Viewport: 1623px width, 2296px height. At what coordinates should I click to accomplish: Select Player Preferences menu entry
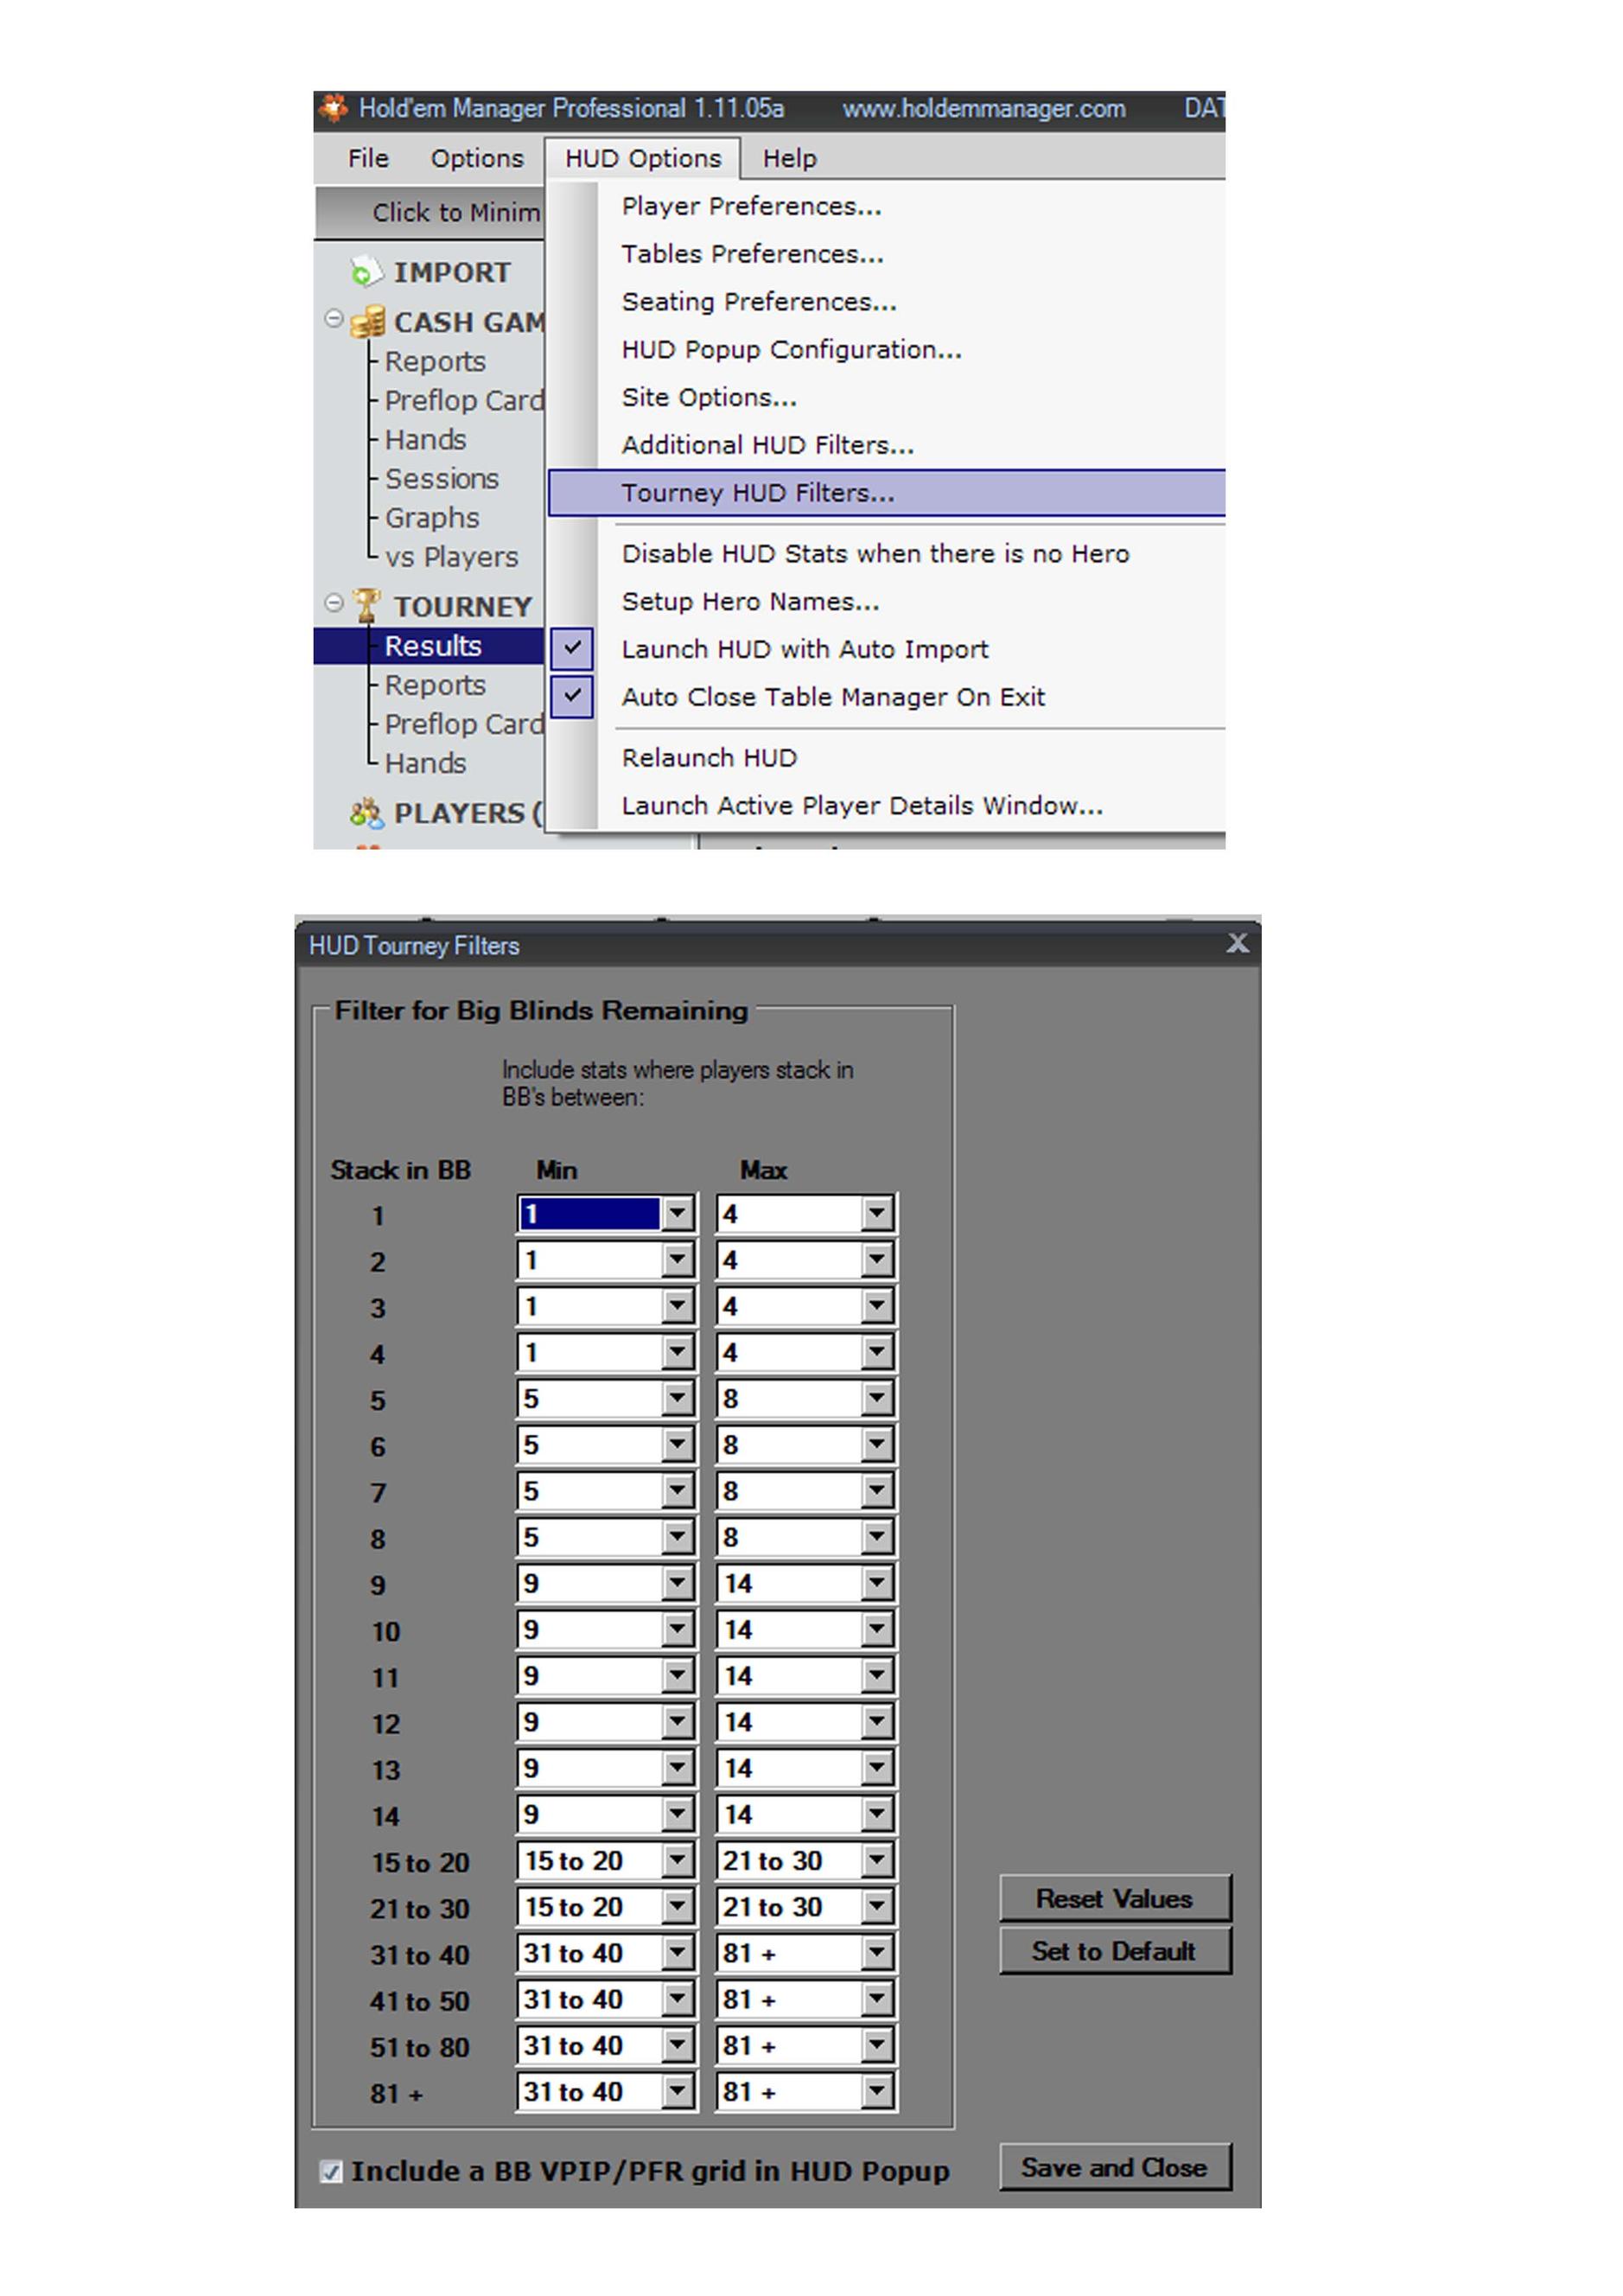751,206
